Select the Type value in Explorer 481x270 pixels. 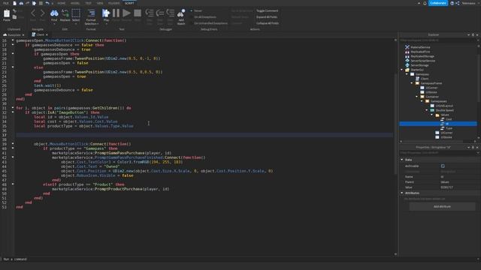click(449, 128)
